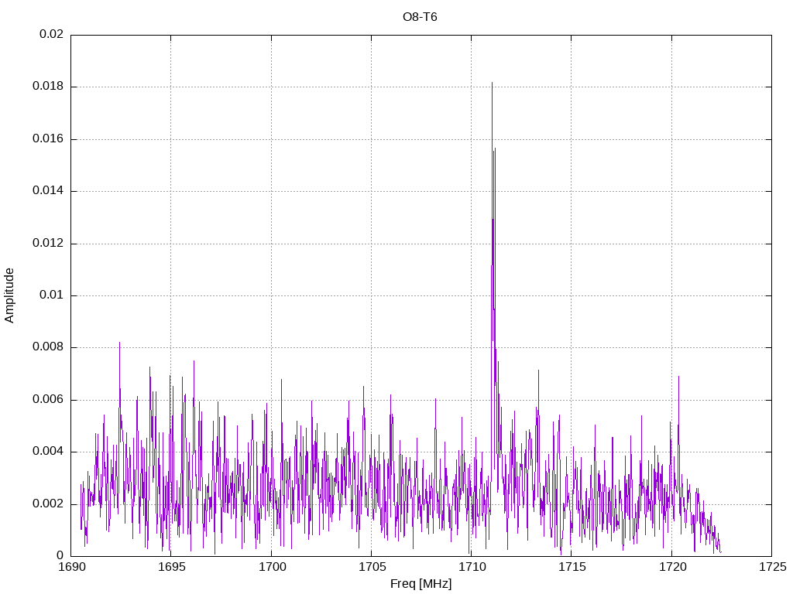The image size is (793, 594).
Task: Click the Freq [MHz] x-axis label
Action: [x=421, y=584]
